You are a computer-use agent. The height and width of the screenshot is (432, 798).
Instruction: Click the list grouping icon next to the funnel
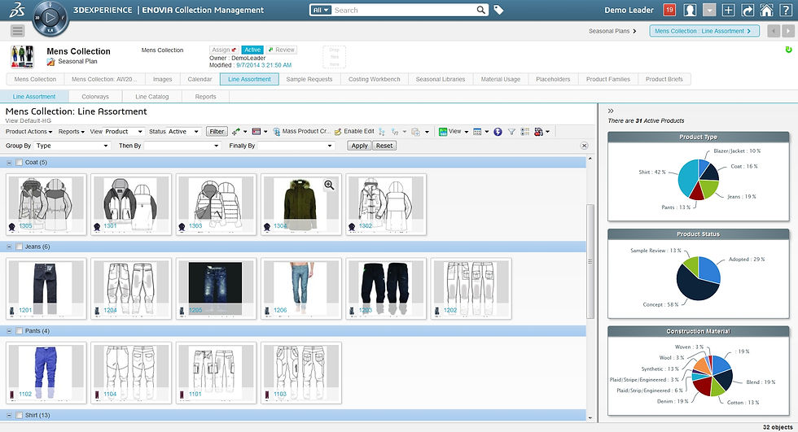pyautogui.click(x=524, y=132)
